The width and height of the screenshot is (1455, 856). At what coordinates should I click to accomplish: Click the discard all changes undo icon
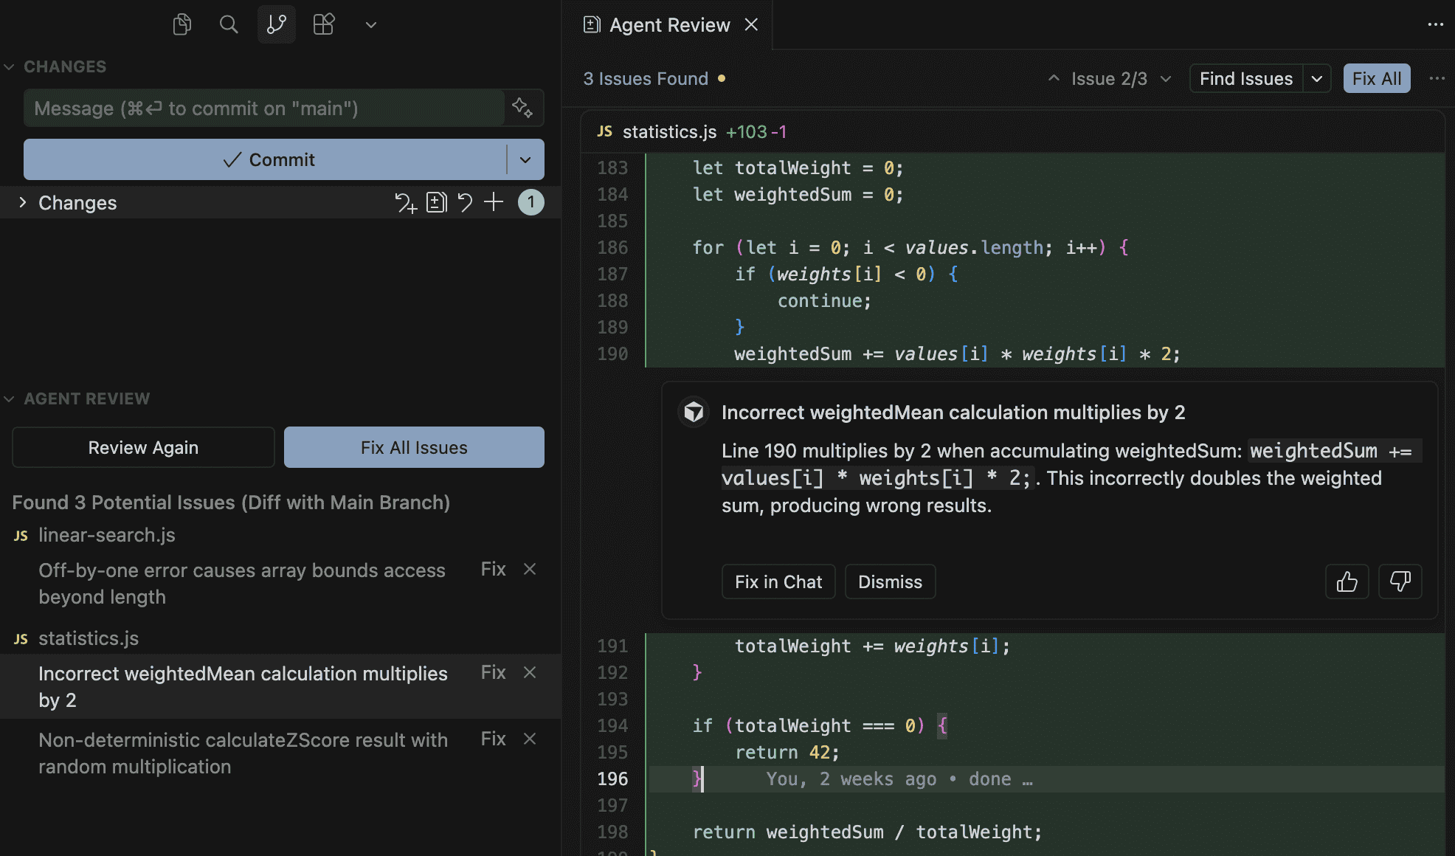pyautogui.click(x=465, y=202)
